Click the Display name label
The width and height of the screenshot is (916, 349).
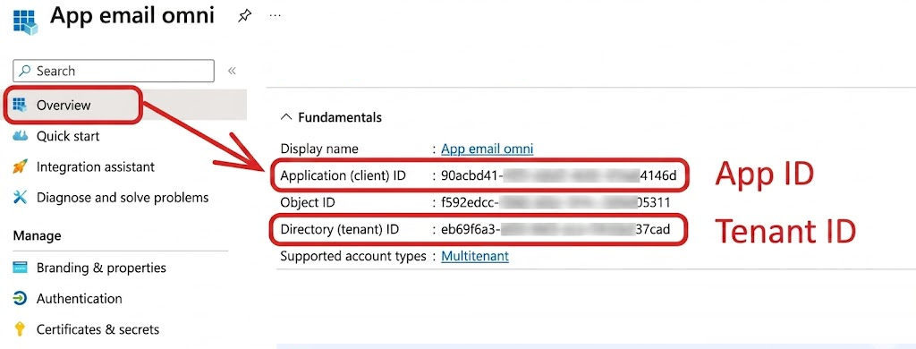coord(319,149)
